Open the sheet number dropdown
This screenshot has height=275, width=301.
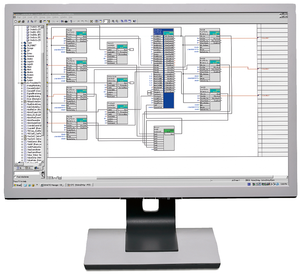[x=108, y=21]
